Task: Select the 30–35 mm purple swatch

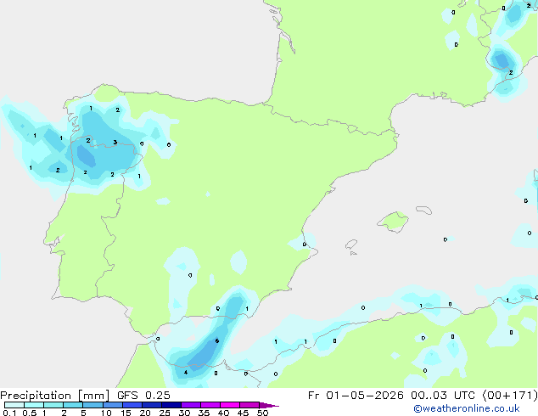Action: [x=190, y=405]
